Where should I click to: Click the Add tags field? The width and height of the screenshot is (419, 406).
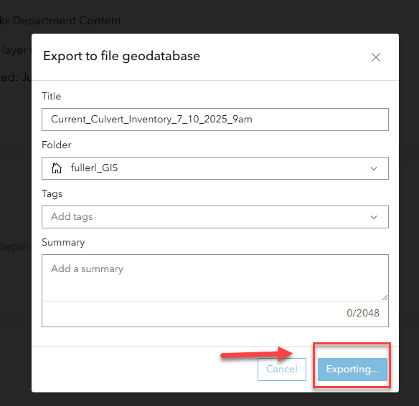click(x=215, y=217)
